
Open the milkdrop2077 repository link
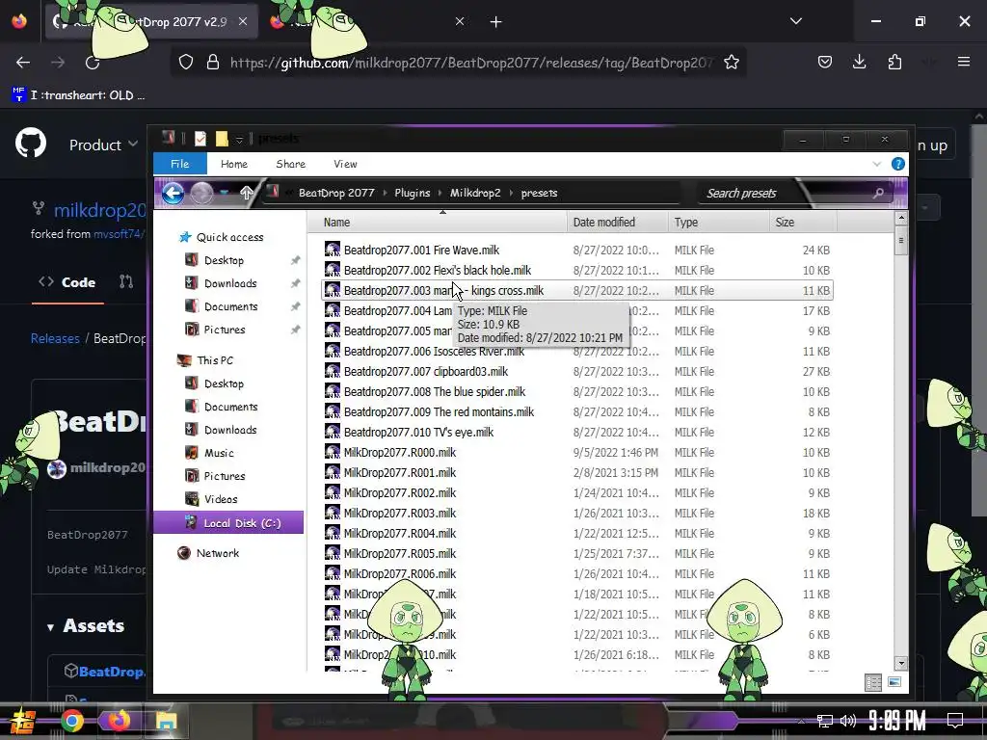(99, 210)
